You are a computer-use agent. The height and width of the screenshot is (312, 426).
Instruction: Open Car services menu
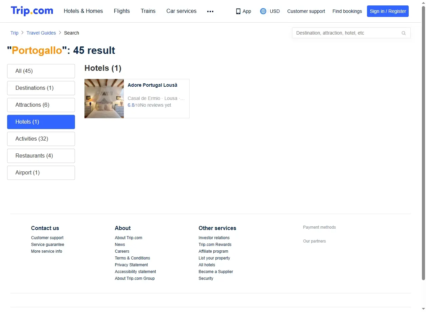181,11
